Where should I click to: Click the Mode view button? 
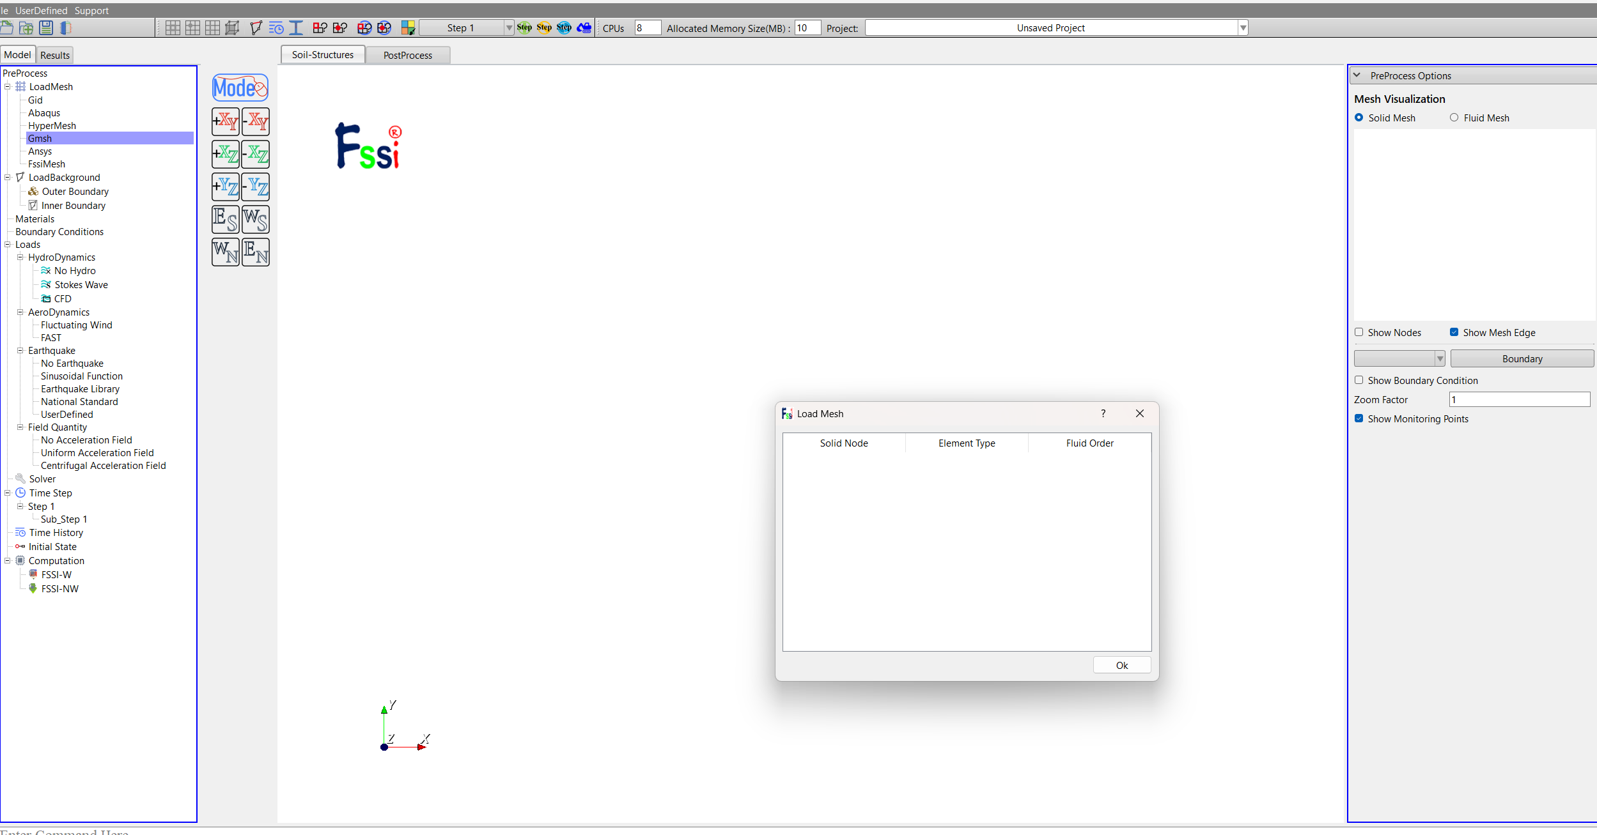240,88
